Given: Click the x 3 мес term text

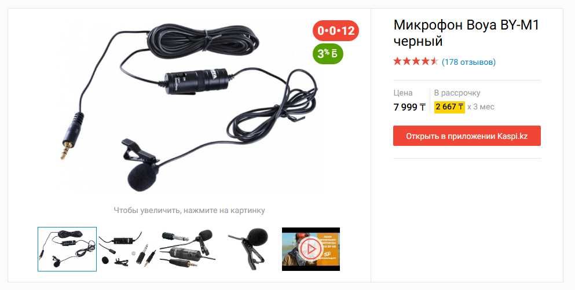Looking at the screenshot, I should pos(481,107).
